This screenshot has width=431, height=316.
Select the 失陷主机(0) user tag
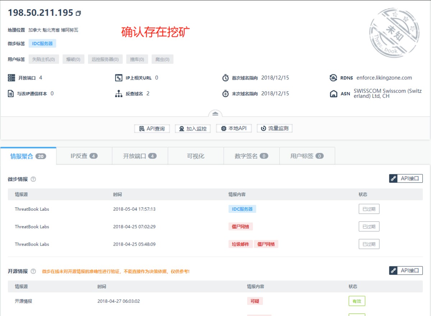(44, 59)
